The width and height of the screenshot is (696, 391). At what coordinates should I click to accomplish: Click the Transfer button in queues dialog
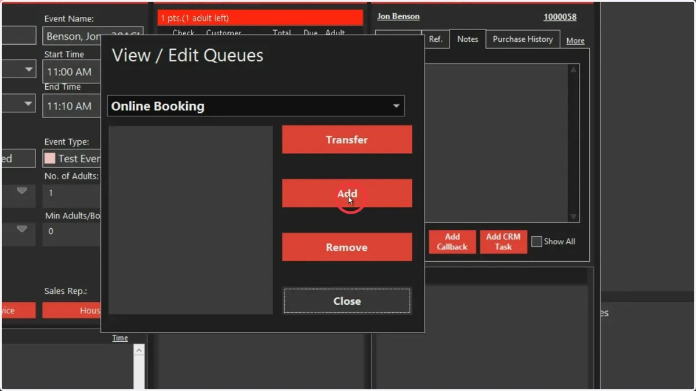tap(347, 140)
